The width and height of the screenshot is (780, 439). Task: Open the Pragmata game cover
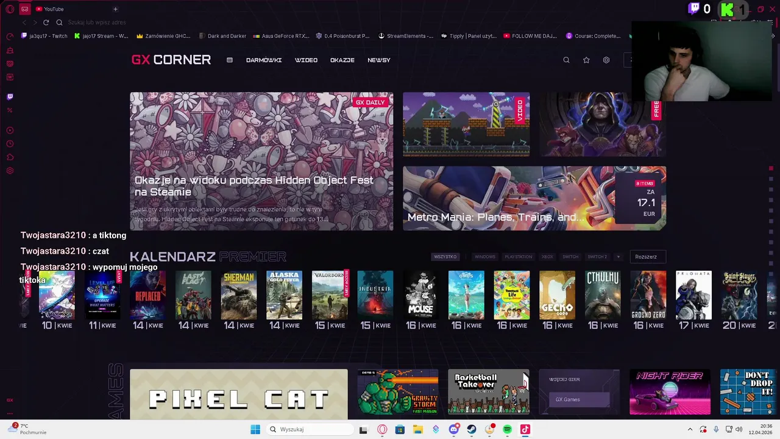[693, 295]
